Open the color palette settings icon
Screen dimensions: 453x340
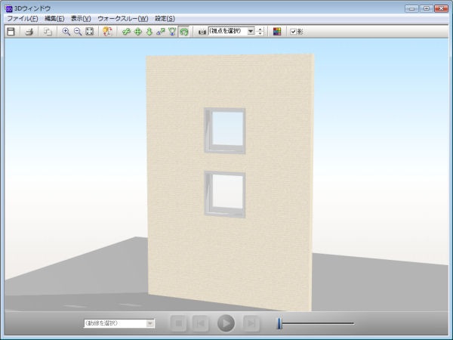pos(277,32)
